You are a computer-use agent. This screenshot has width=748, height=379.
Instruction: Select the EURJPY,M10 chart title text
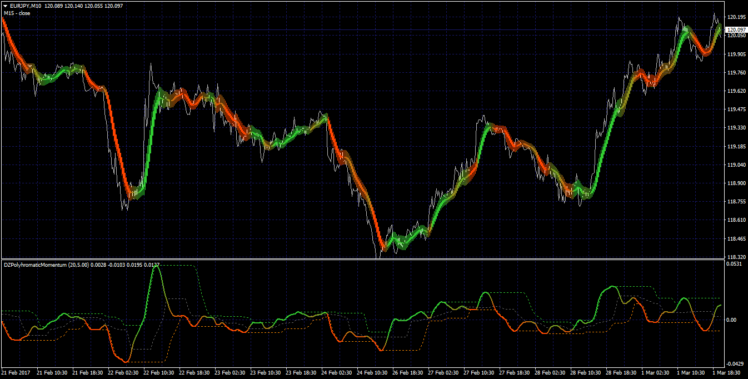26,6
